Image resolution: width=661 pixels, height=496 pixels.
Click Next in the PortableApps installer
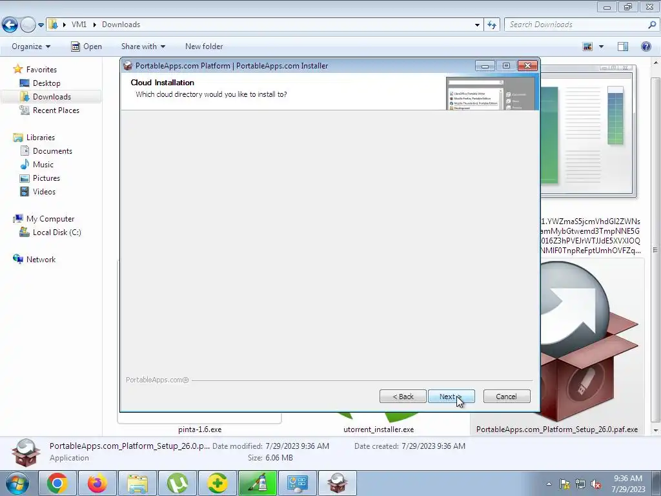[x=451, y=397]
